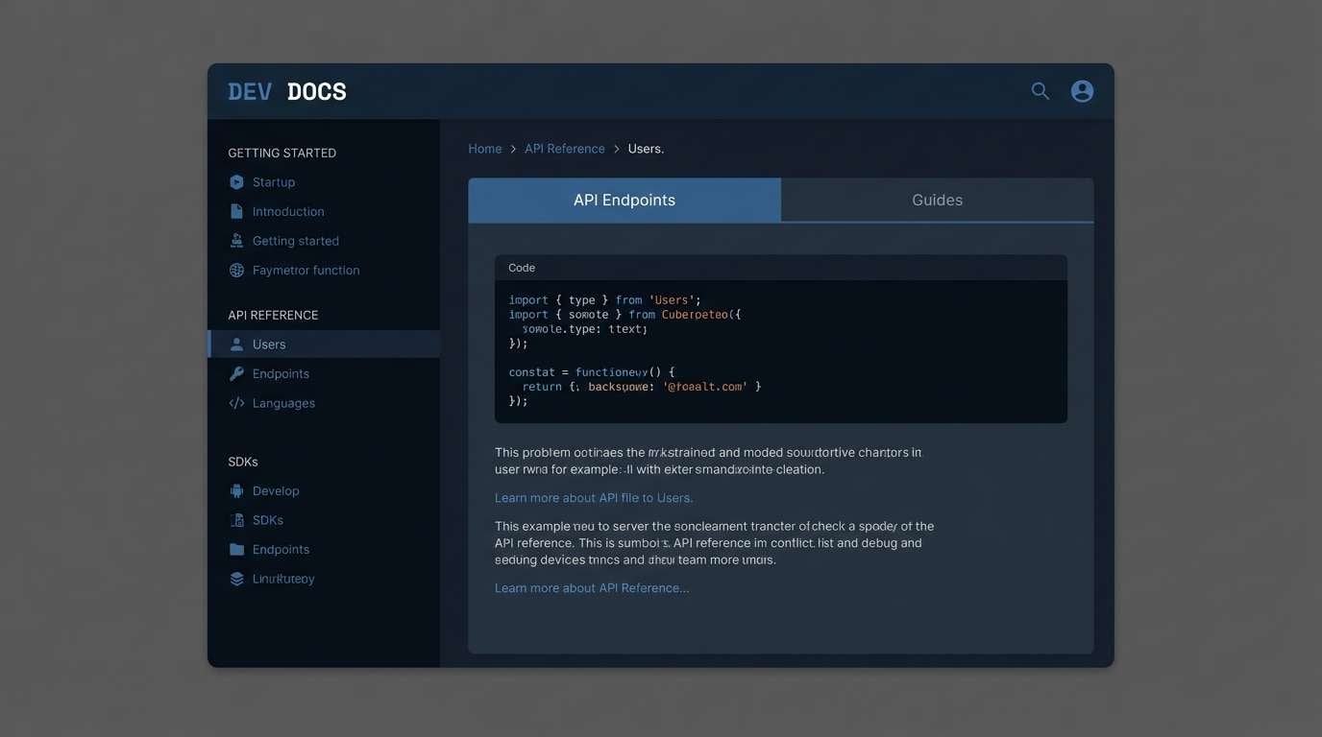The width and height of the screenshot is (1322, 737).
Task: Click the layers icon next to Linurluteoy
Action: pos(235,579)
